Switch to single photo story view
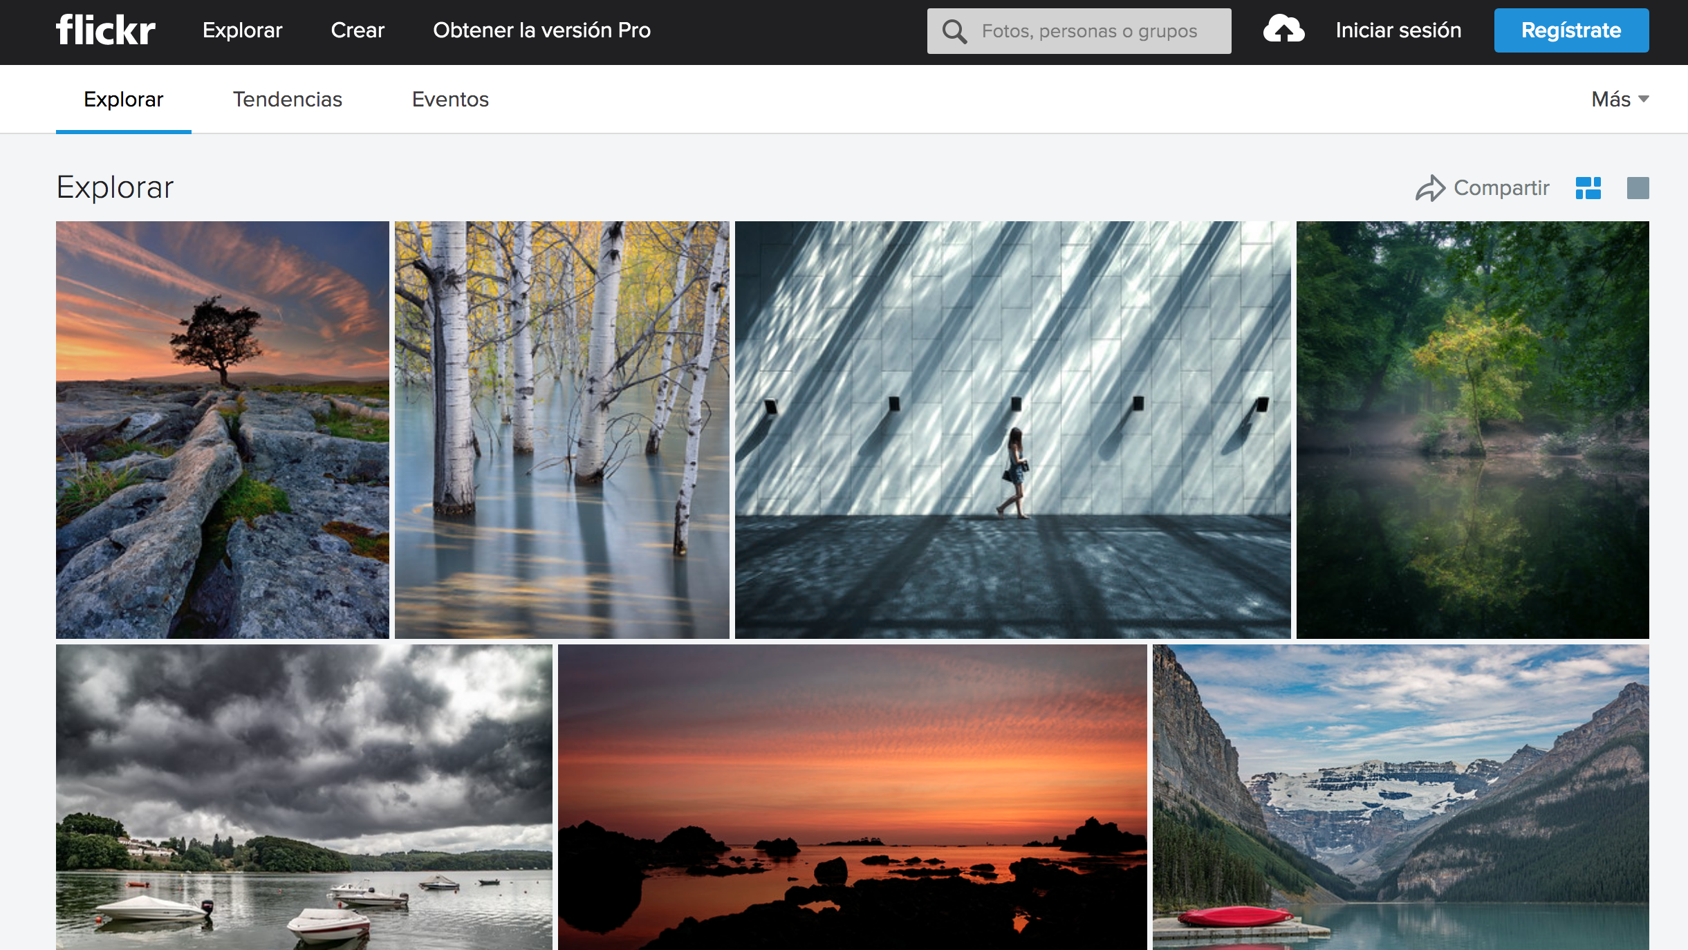This screenshot has width=1688, height=950. coord(1638,188)
